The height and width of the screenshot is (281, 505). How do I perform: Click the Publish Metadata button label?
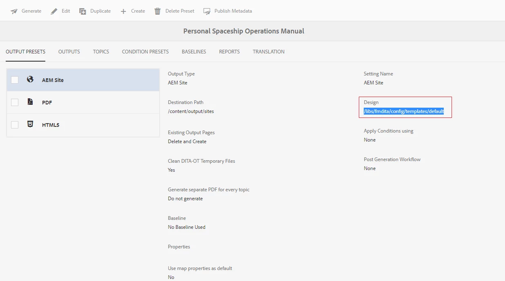[x=233, y=11]
